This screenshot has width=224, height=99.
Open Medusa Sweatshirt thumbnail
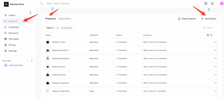tap(48, 50)
